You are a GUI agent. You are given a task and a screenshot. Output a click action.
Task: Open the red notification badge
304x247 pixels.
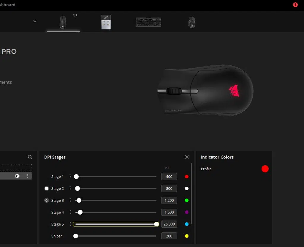[295, 5]
